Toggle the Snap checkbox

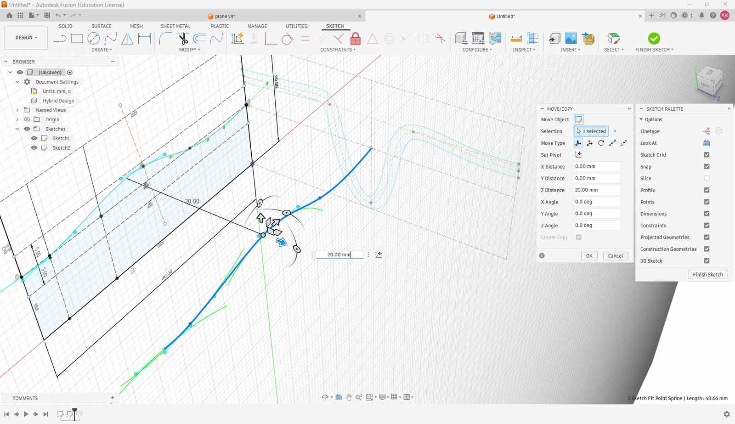[x=707, y=167]
